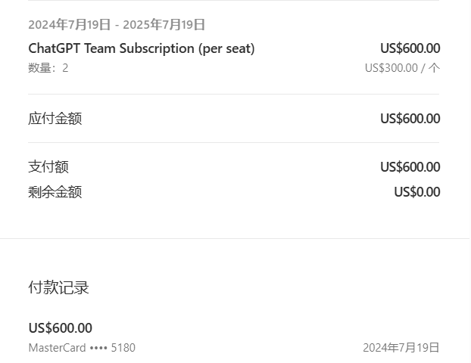Click the card's last four digits 5180
Image resolution: width=471 pixels, height=363 pixels.
pos(123,348)
